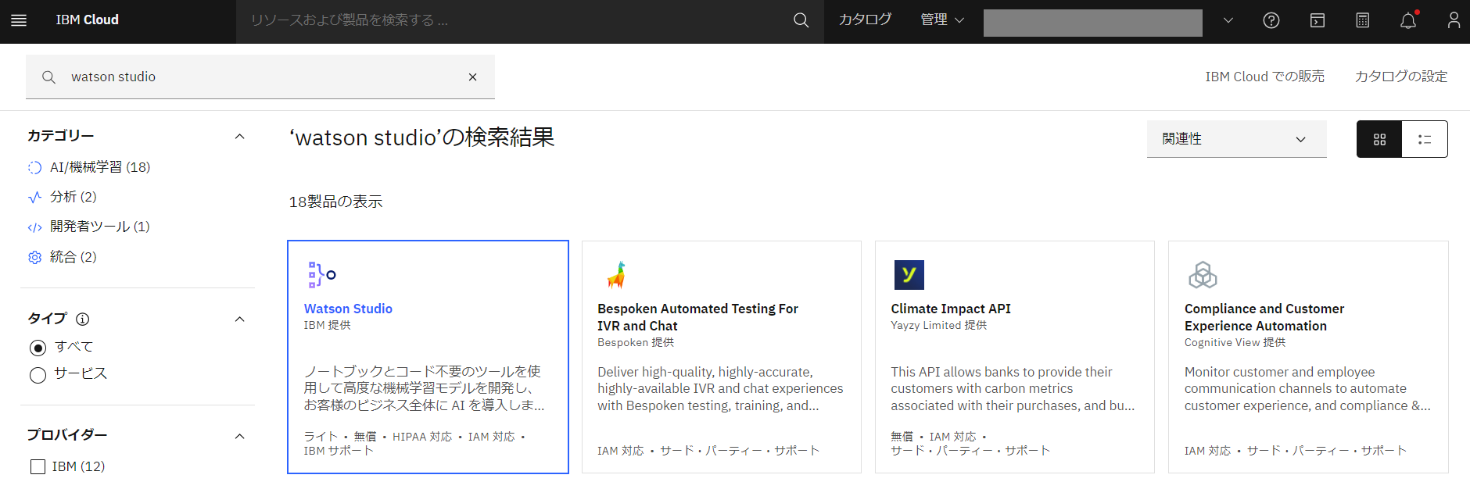Open the hamburger navigation menu
The width and height of the screenshot is (1470, 482).
tap(19, 20)
